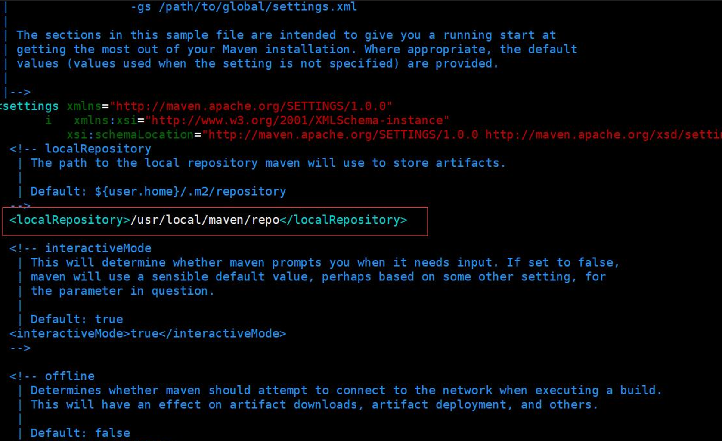Click the '-->' closing marker below interactiveMode
The image size is (722, 441).
click(20, 348)
